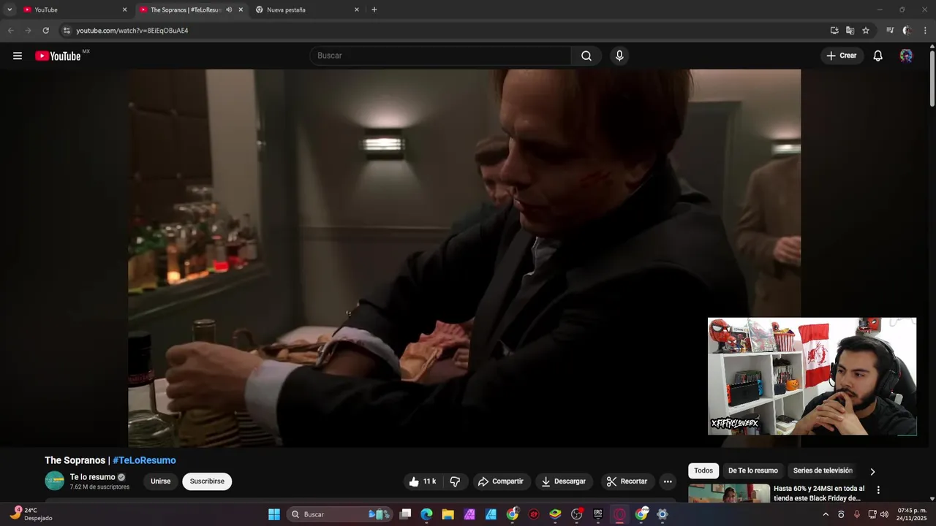Like the video with 11 k likes

click(x=423, y=481)
